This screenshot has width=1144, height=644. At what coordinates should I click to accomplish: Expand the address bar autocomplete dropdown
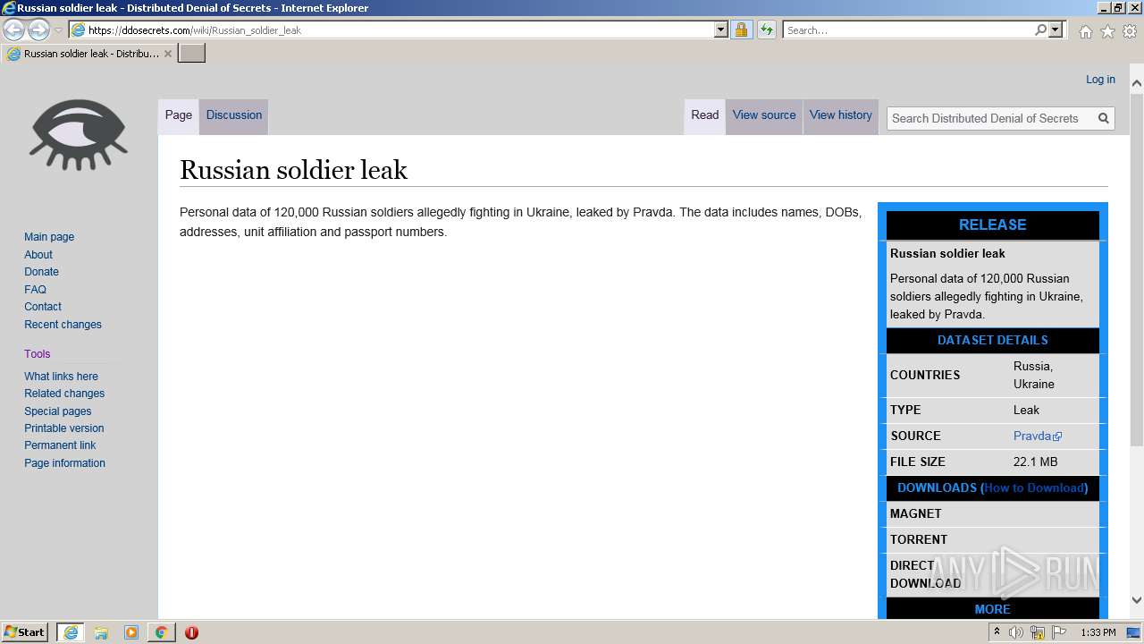coord(721,30)
